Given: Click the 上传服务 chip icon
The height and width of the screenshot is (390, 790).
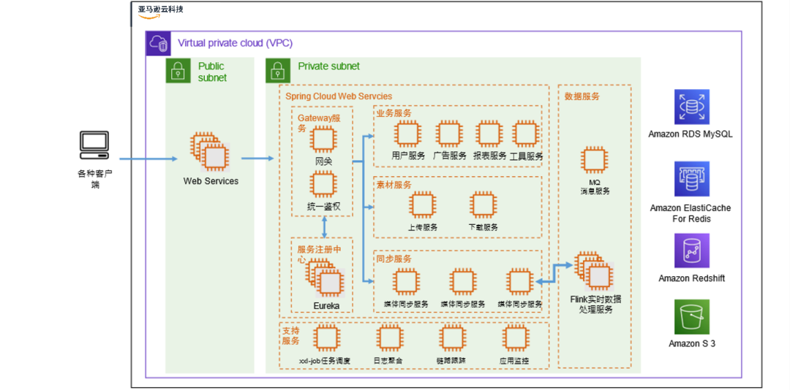Looking at the screenshot, I should [423, 204].
